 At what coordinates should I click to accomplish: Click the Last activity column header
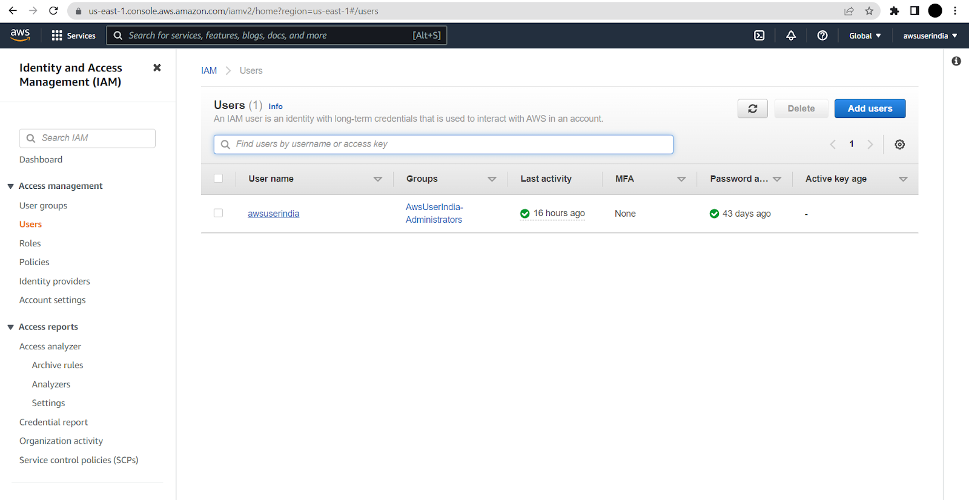click(546, 179)
